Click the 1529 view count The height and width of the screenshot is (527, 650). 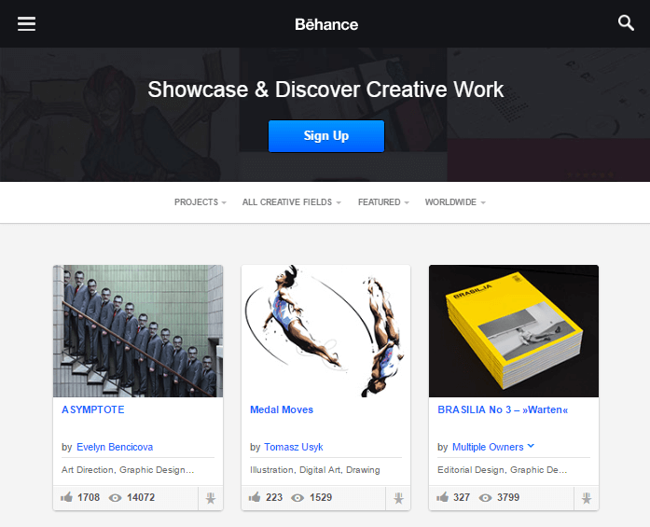[x=321, y=497]
